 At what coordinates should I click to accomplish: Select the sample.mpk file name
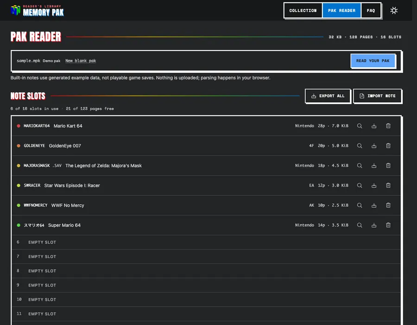point(28,61)
